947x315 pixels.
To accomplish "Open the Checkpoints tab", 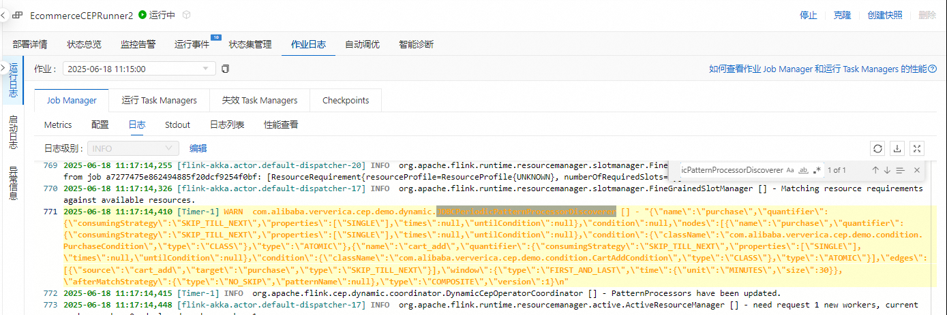I will (x=346, y=100).
